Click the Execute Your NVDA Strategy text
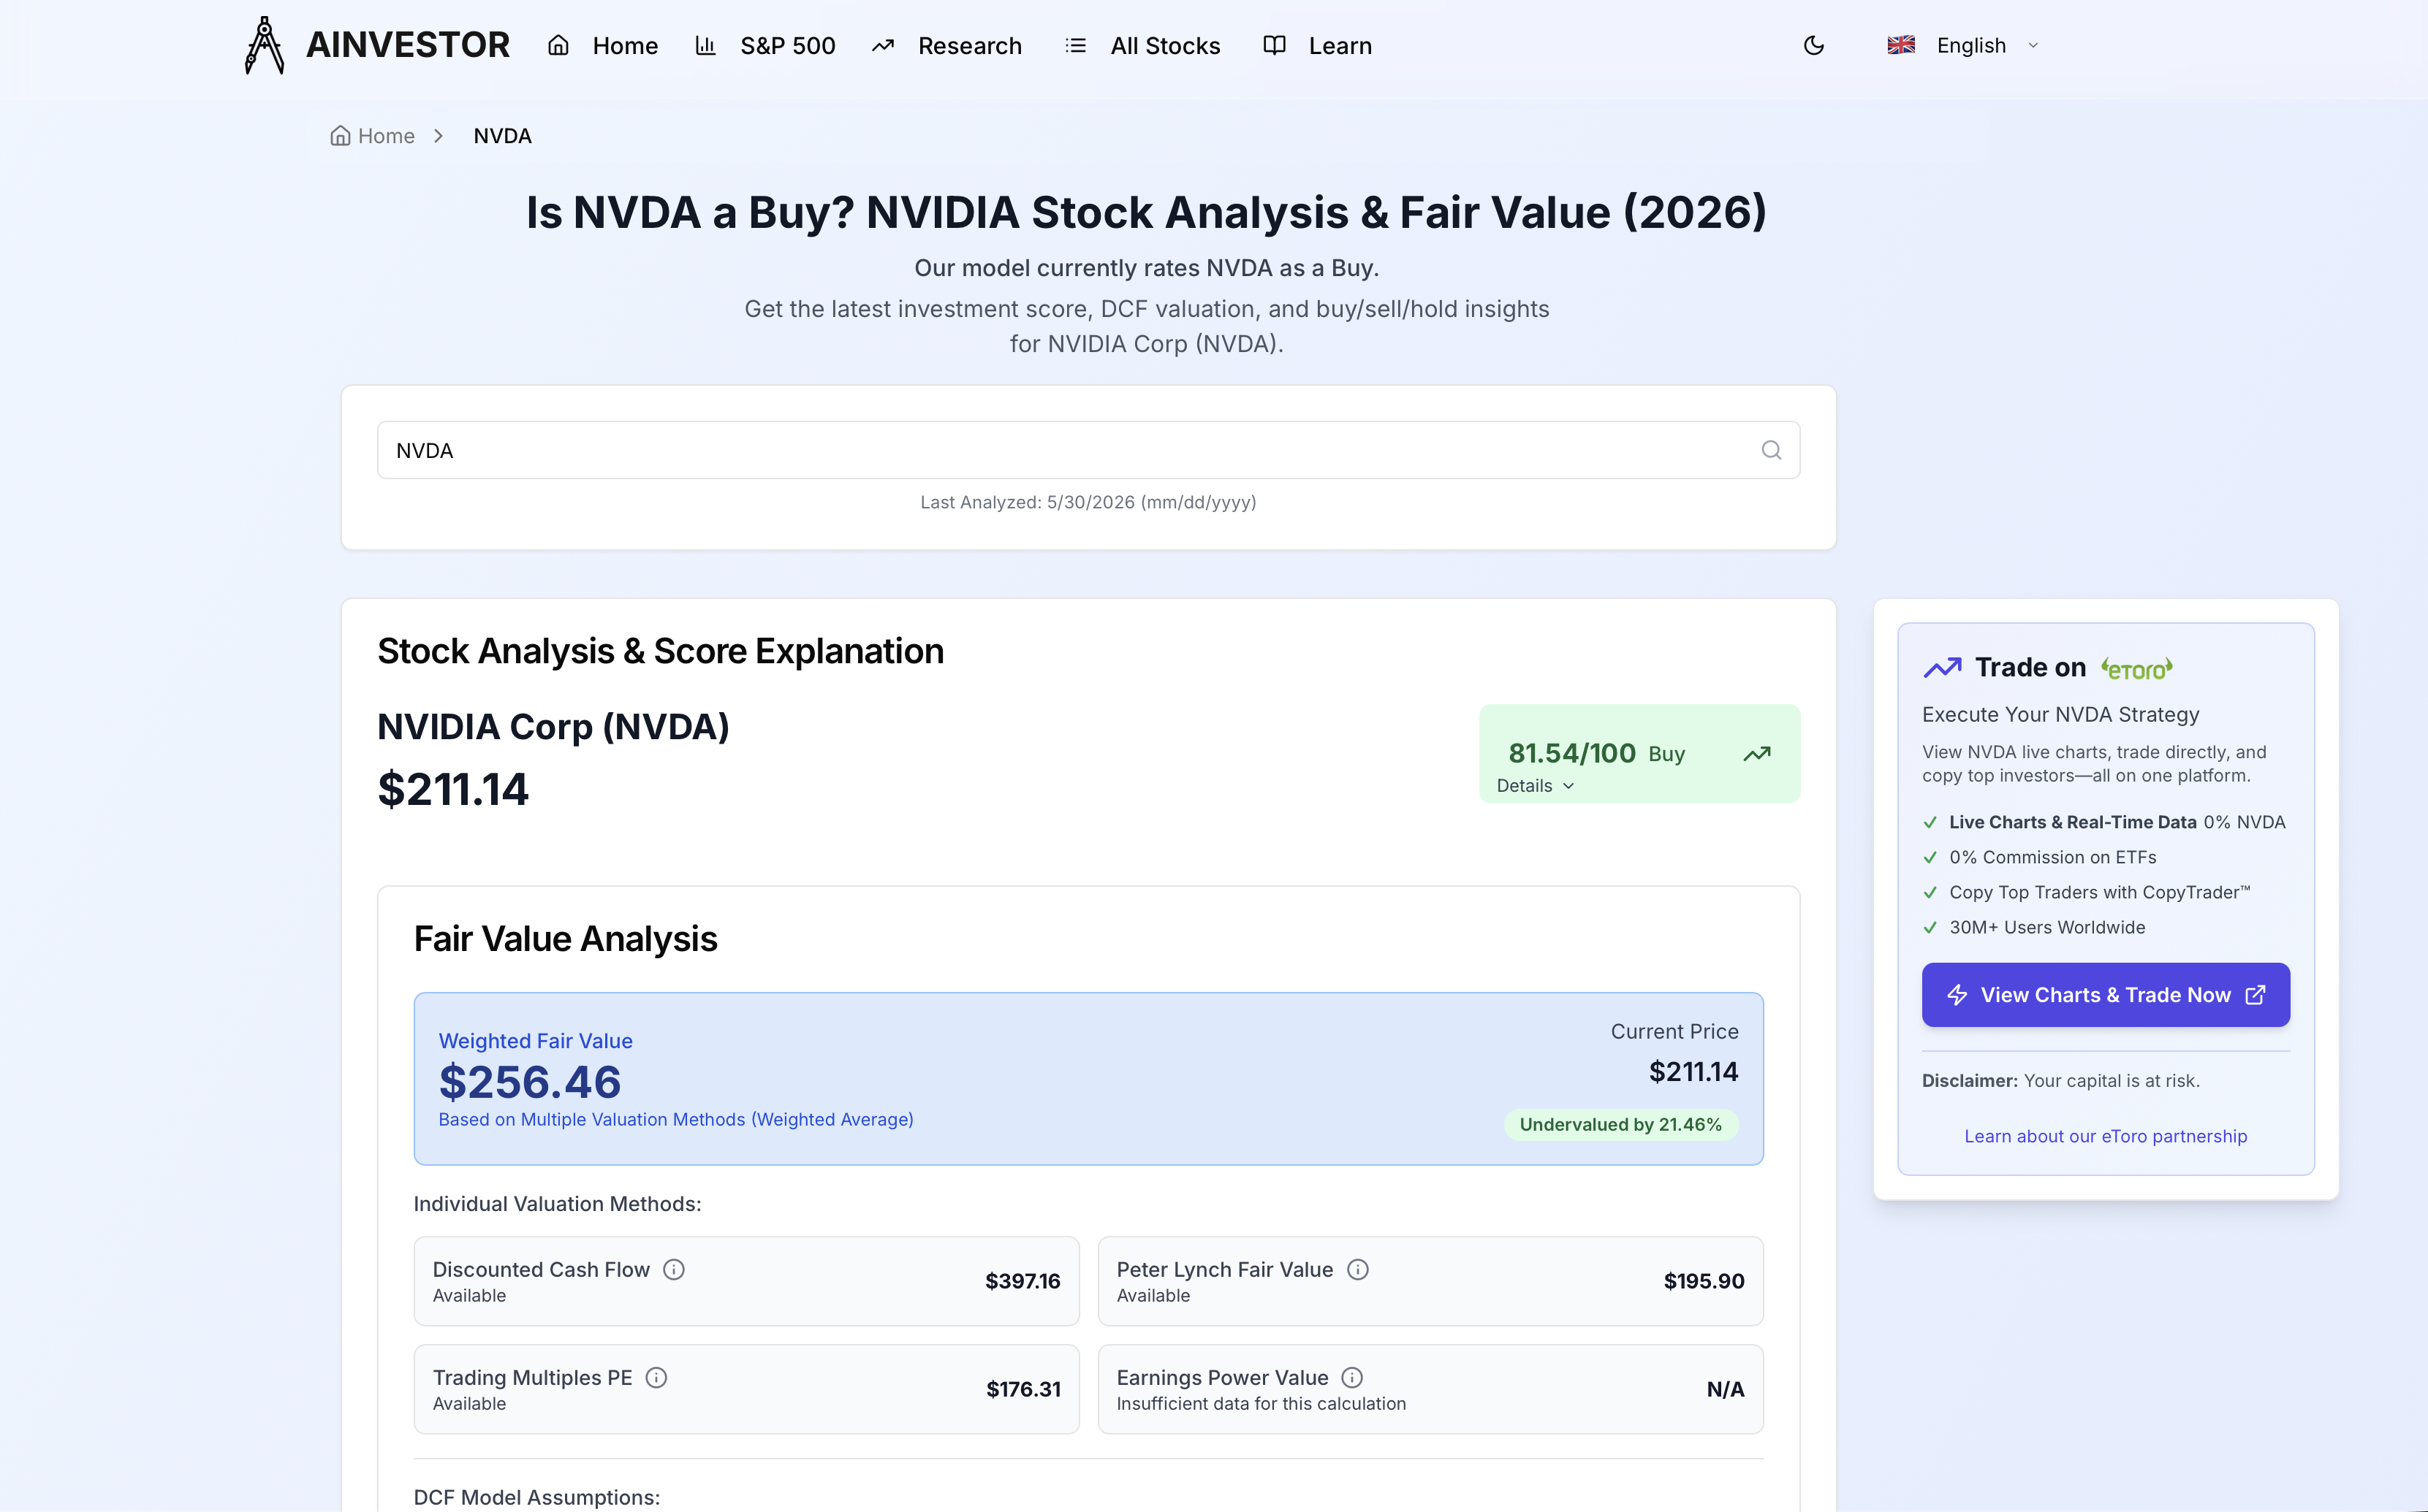Screen dimensions: 2428x1512 pos(2061,714)
